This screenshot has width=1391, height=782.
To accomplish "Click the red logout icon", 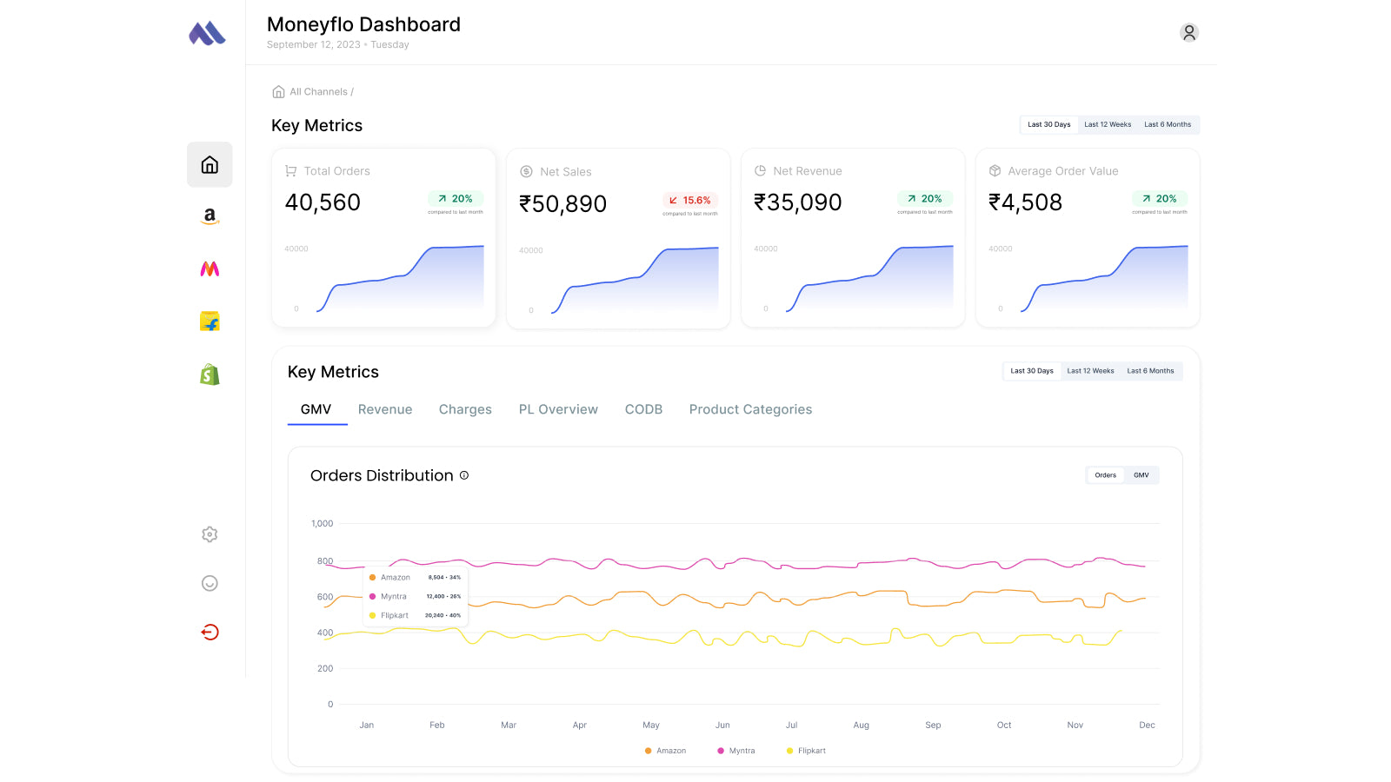I will point(210,632).
